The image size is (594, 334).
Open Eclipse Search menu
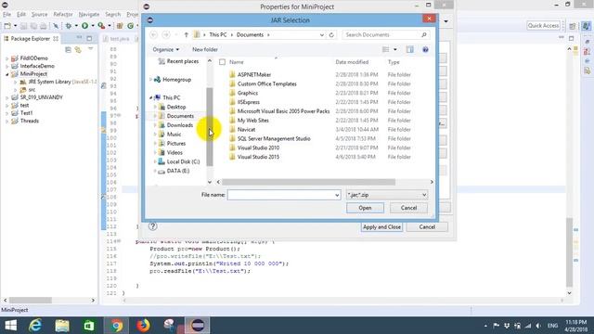[x=113, y=15]
